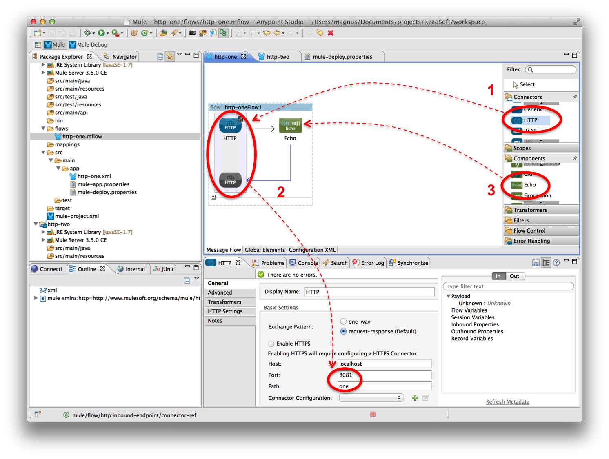The height and width of the screenshot is (459, 609).
Task: Click the yellow redo arrow toolbar icon
Action: pyautogui.click(x=320, y=33)
